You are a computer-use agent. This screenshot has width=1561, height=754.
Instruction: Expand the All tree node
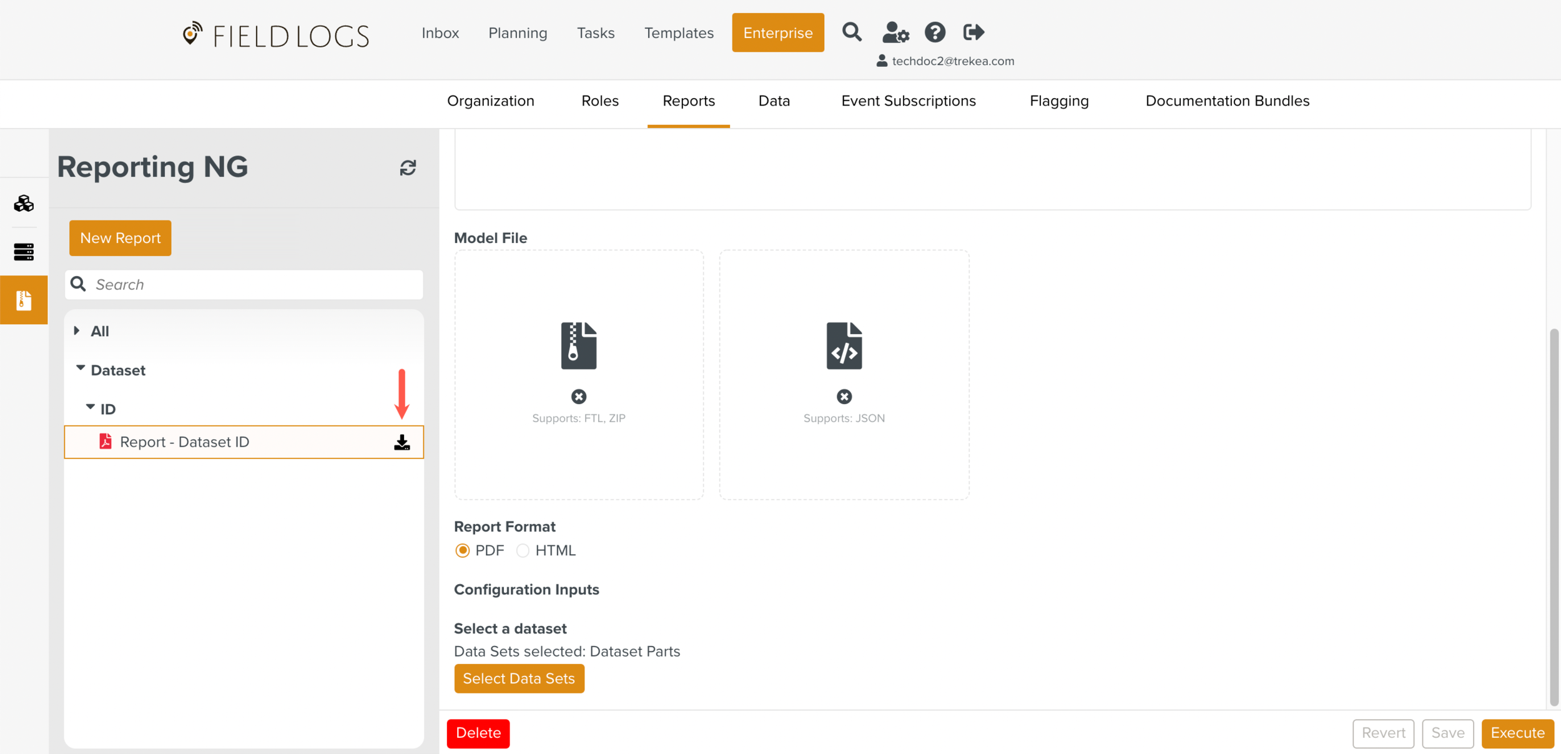[x=77, y=330]
